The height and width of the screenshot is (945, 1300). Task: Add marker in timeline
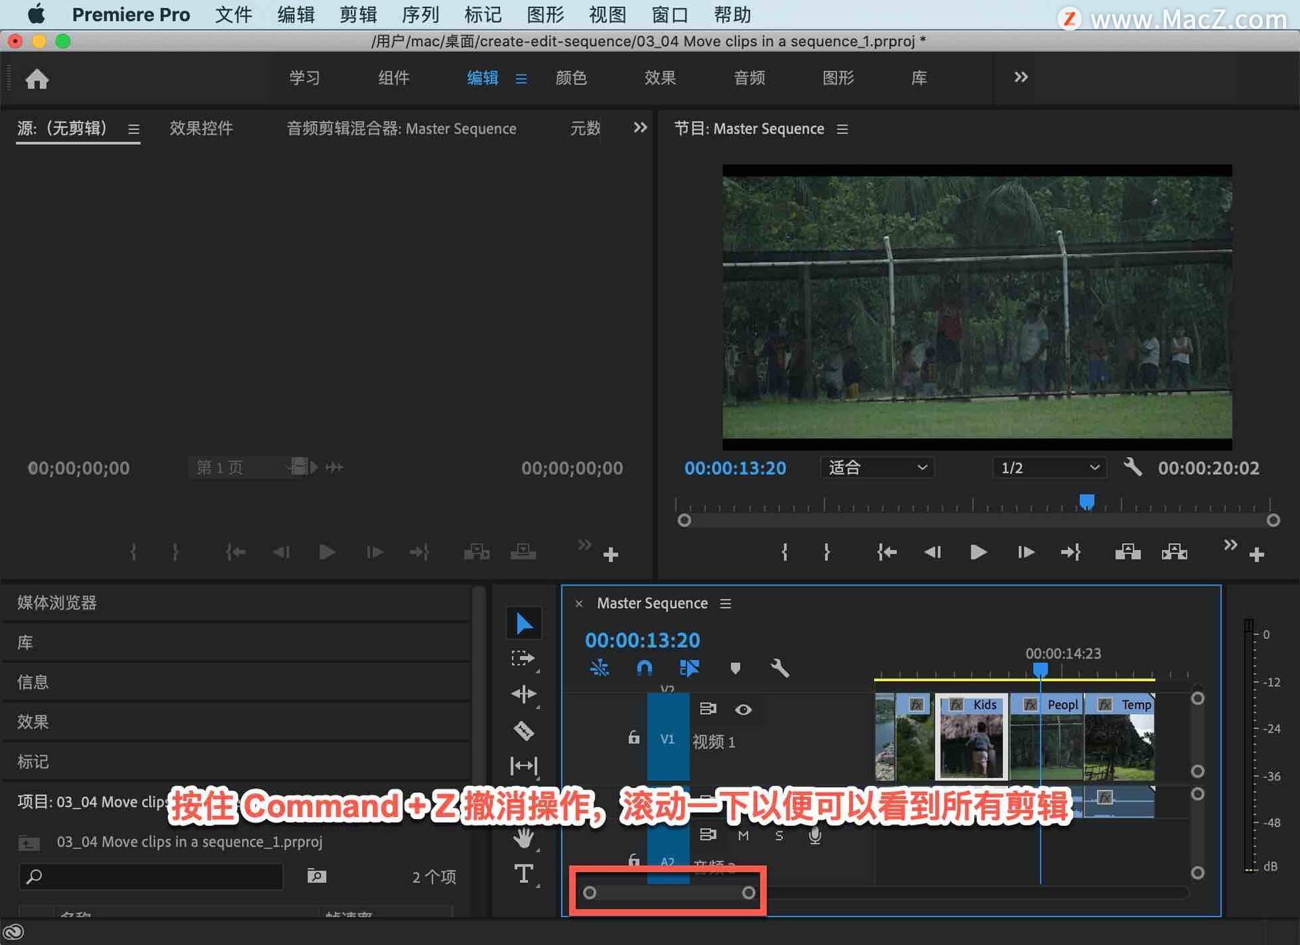point(735,668)
